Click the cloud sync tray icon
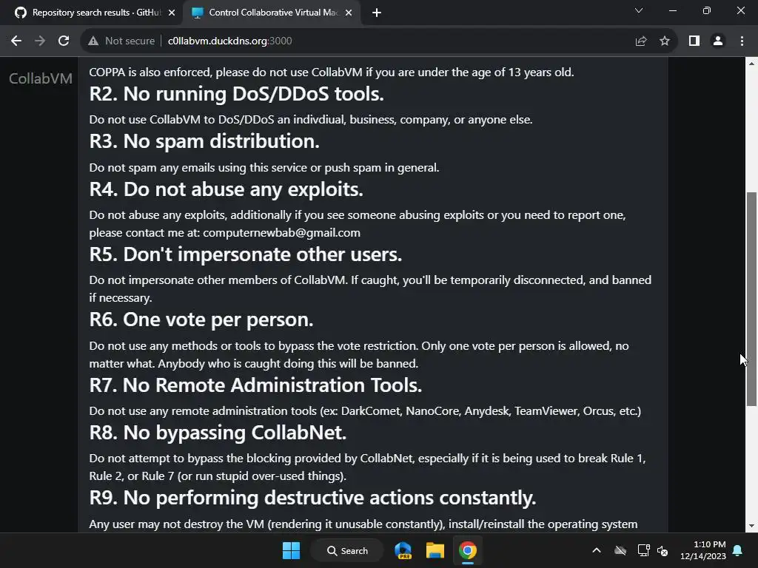The image size is (758, 568). (x=620, y=550)
